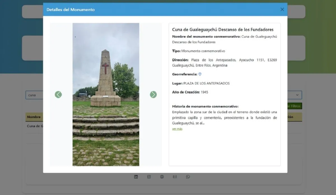
Task: Open the Instagram icon in footer
Action: (149, 177)
